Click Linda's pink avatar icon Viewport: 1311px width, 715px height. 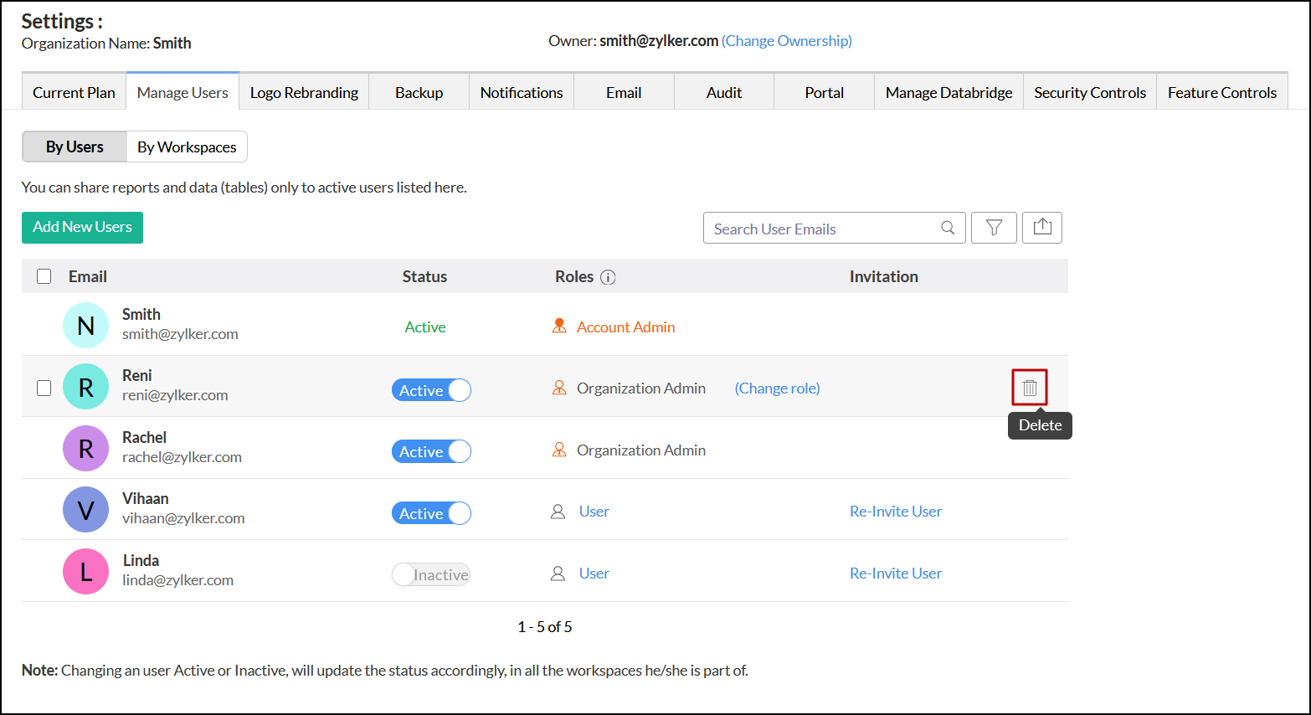(85, 572)
